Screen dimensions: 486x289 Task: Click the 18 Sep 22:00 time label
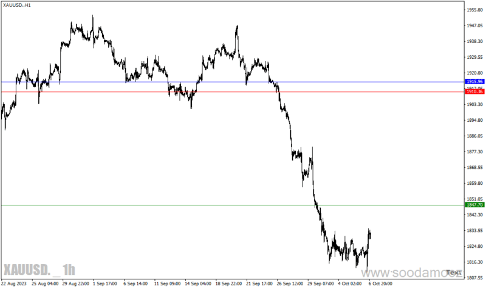tap(229, 284)
